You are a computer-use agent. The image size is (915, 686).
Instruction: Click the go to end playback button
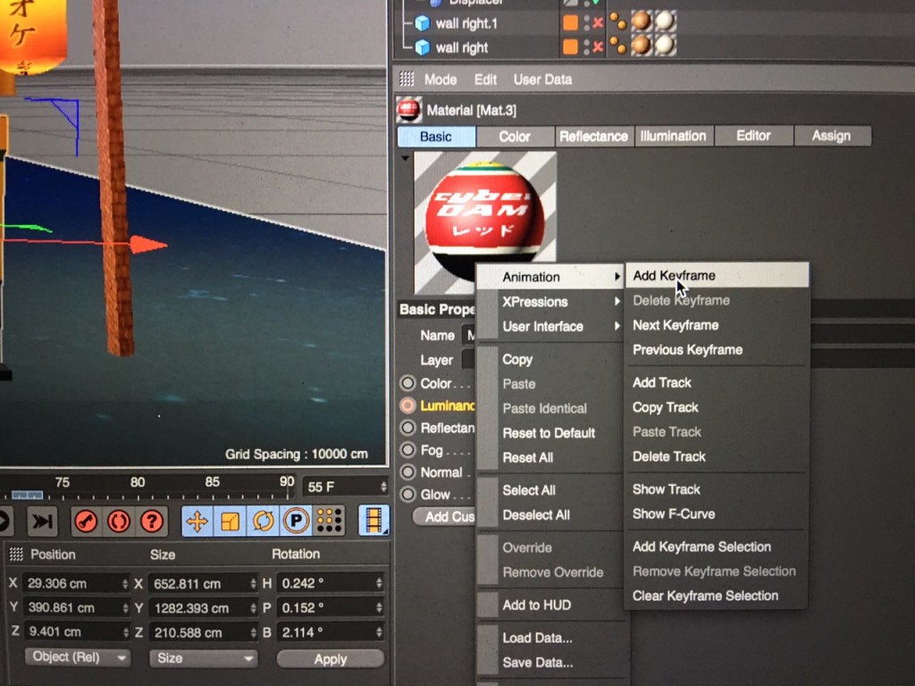click(42, 521)
